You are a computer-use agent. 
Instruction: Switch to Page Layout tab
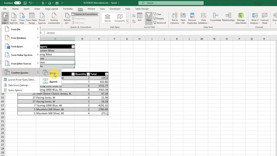pyautogui.click(x=52, y=9)
